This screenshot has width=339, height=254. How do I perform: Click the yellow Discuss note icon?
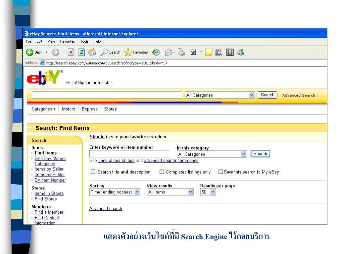[209, 52]
